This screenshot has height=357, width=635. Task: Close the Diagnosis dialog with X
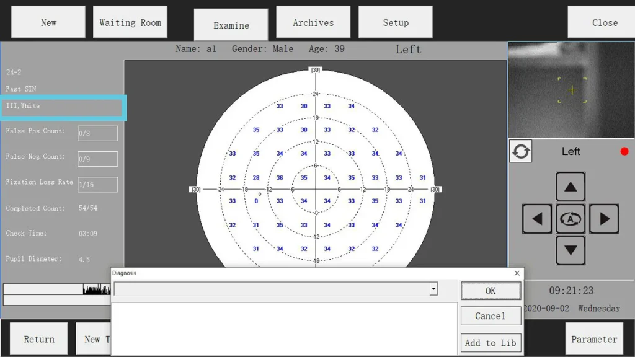point(517,273)
